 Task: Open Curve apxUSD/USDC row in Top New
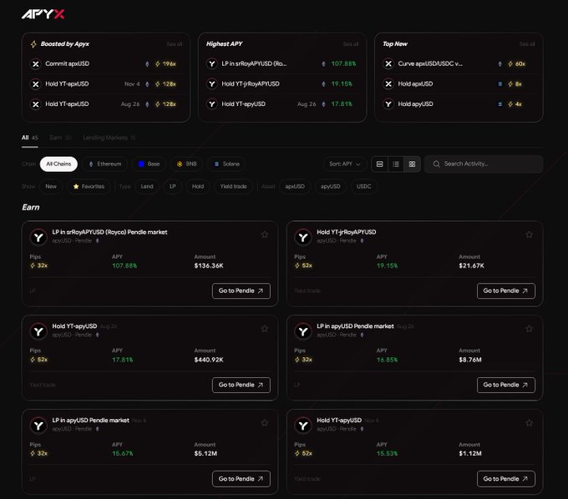459,64
